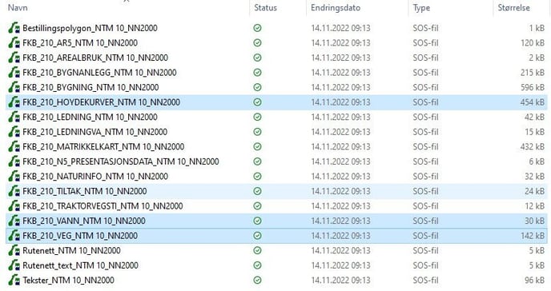Click the sync status icon on Tekster_NTM row
This screenshot has height=291, width=551.
click(258, 280)
